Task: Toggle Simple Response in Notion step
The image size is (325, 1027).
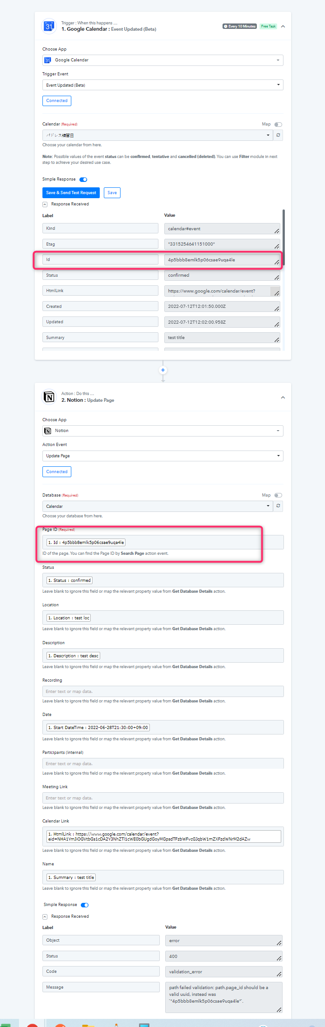Action: pos(85,905)
